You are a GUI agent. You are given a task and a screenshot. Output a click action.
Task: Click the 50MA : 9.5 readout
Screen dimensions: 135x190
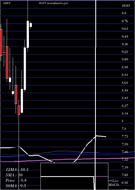click(16, 186)
